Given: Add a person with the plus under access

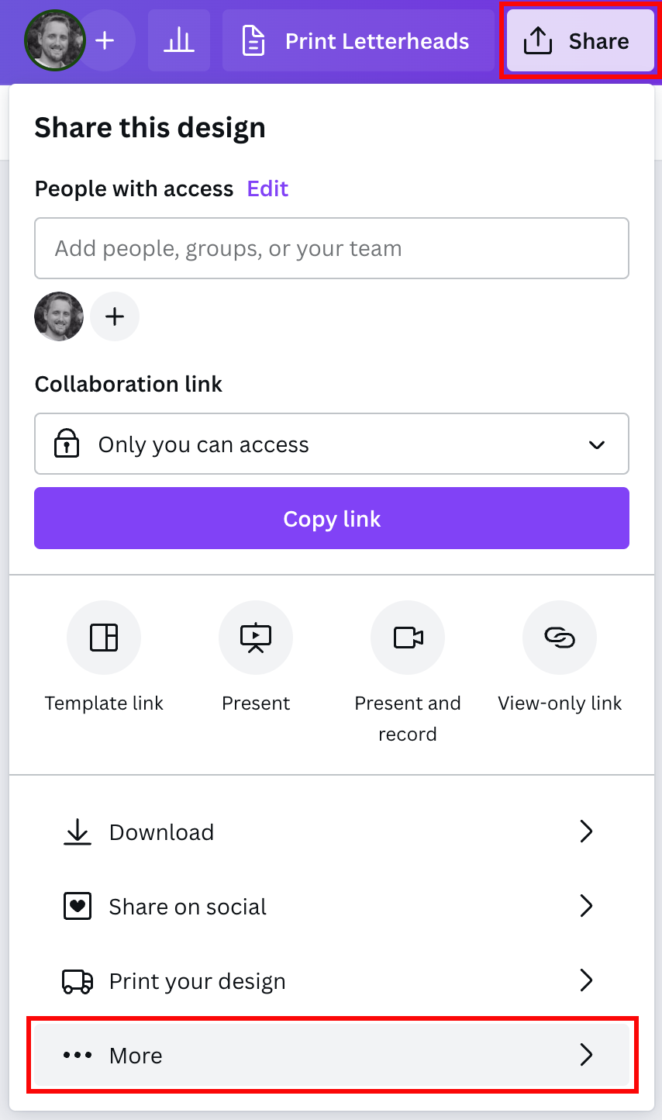Looking at the screenshot, I should [x=115, y=316].
